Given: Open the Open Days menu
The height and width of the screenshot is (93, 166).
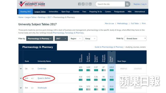Looking at the screenshot, I should coord(66,12).
